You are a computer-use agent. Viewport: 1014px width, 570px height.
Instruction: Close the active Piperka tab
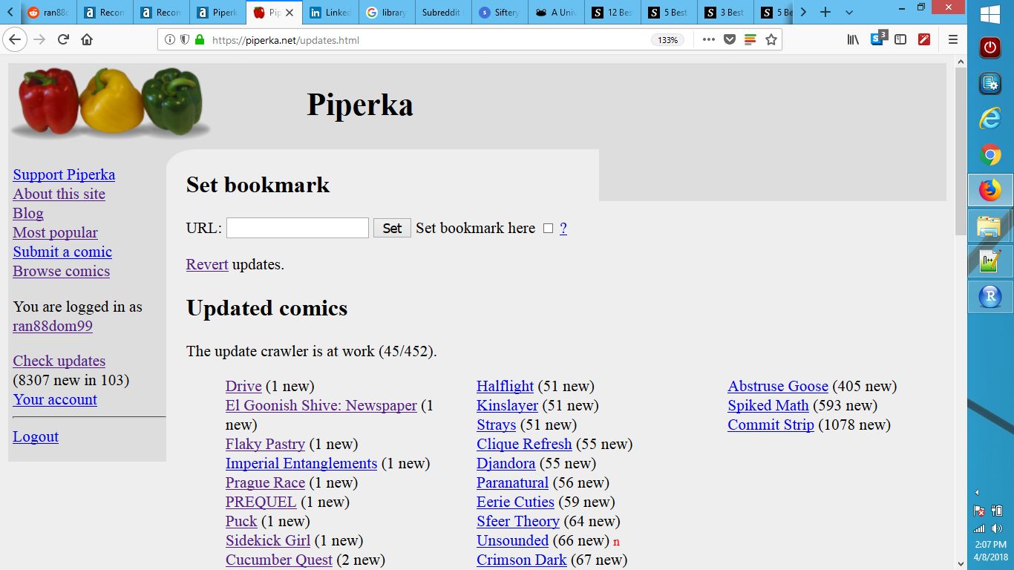(x=290, y=13)
